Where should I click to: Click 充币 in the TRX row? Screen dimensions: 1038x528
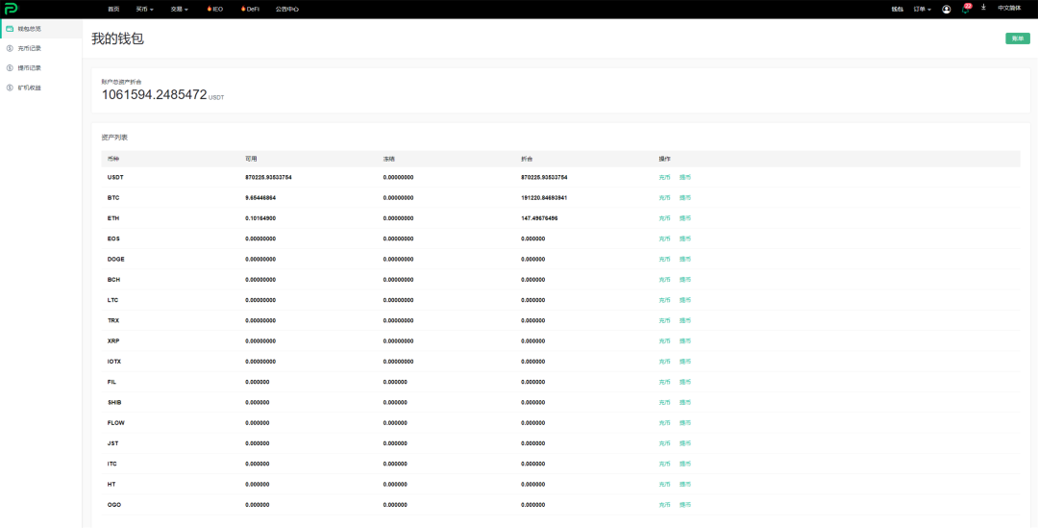click(x=665, y=320)
